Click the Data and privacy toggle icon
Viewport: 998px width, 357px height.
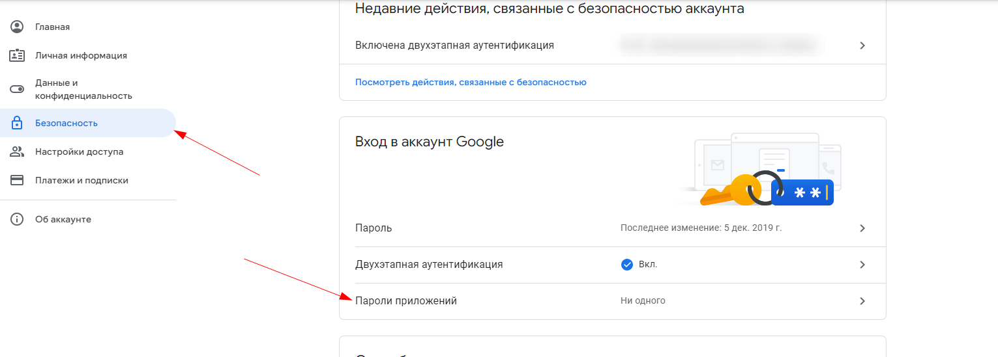tap(17, 89)
